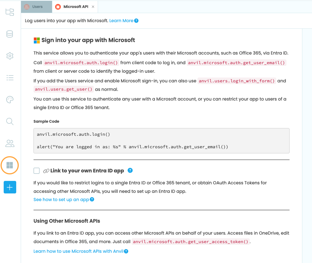Click the Learn More link
Viewport: 312px width, 263px height.
click(121, 21)
